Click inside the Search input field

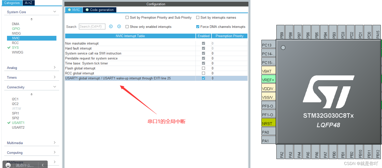tap(92, 26)
